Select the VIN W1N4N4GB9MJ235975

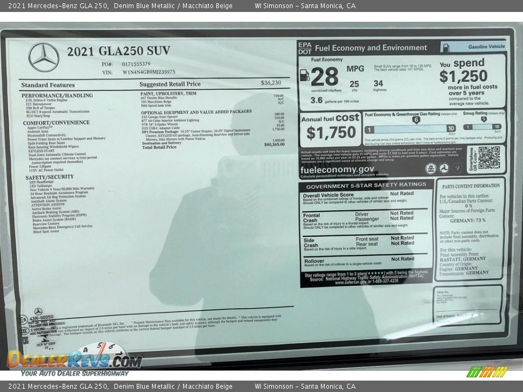[x=149, y=72]
